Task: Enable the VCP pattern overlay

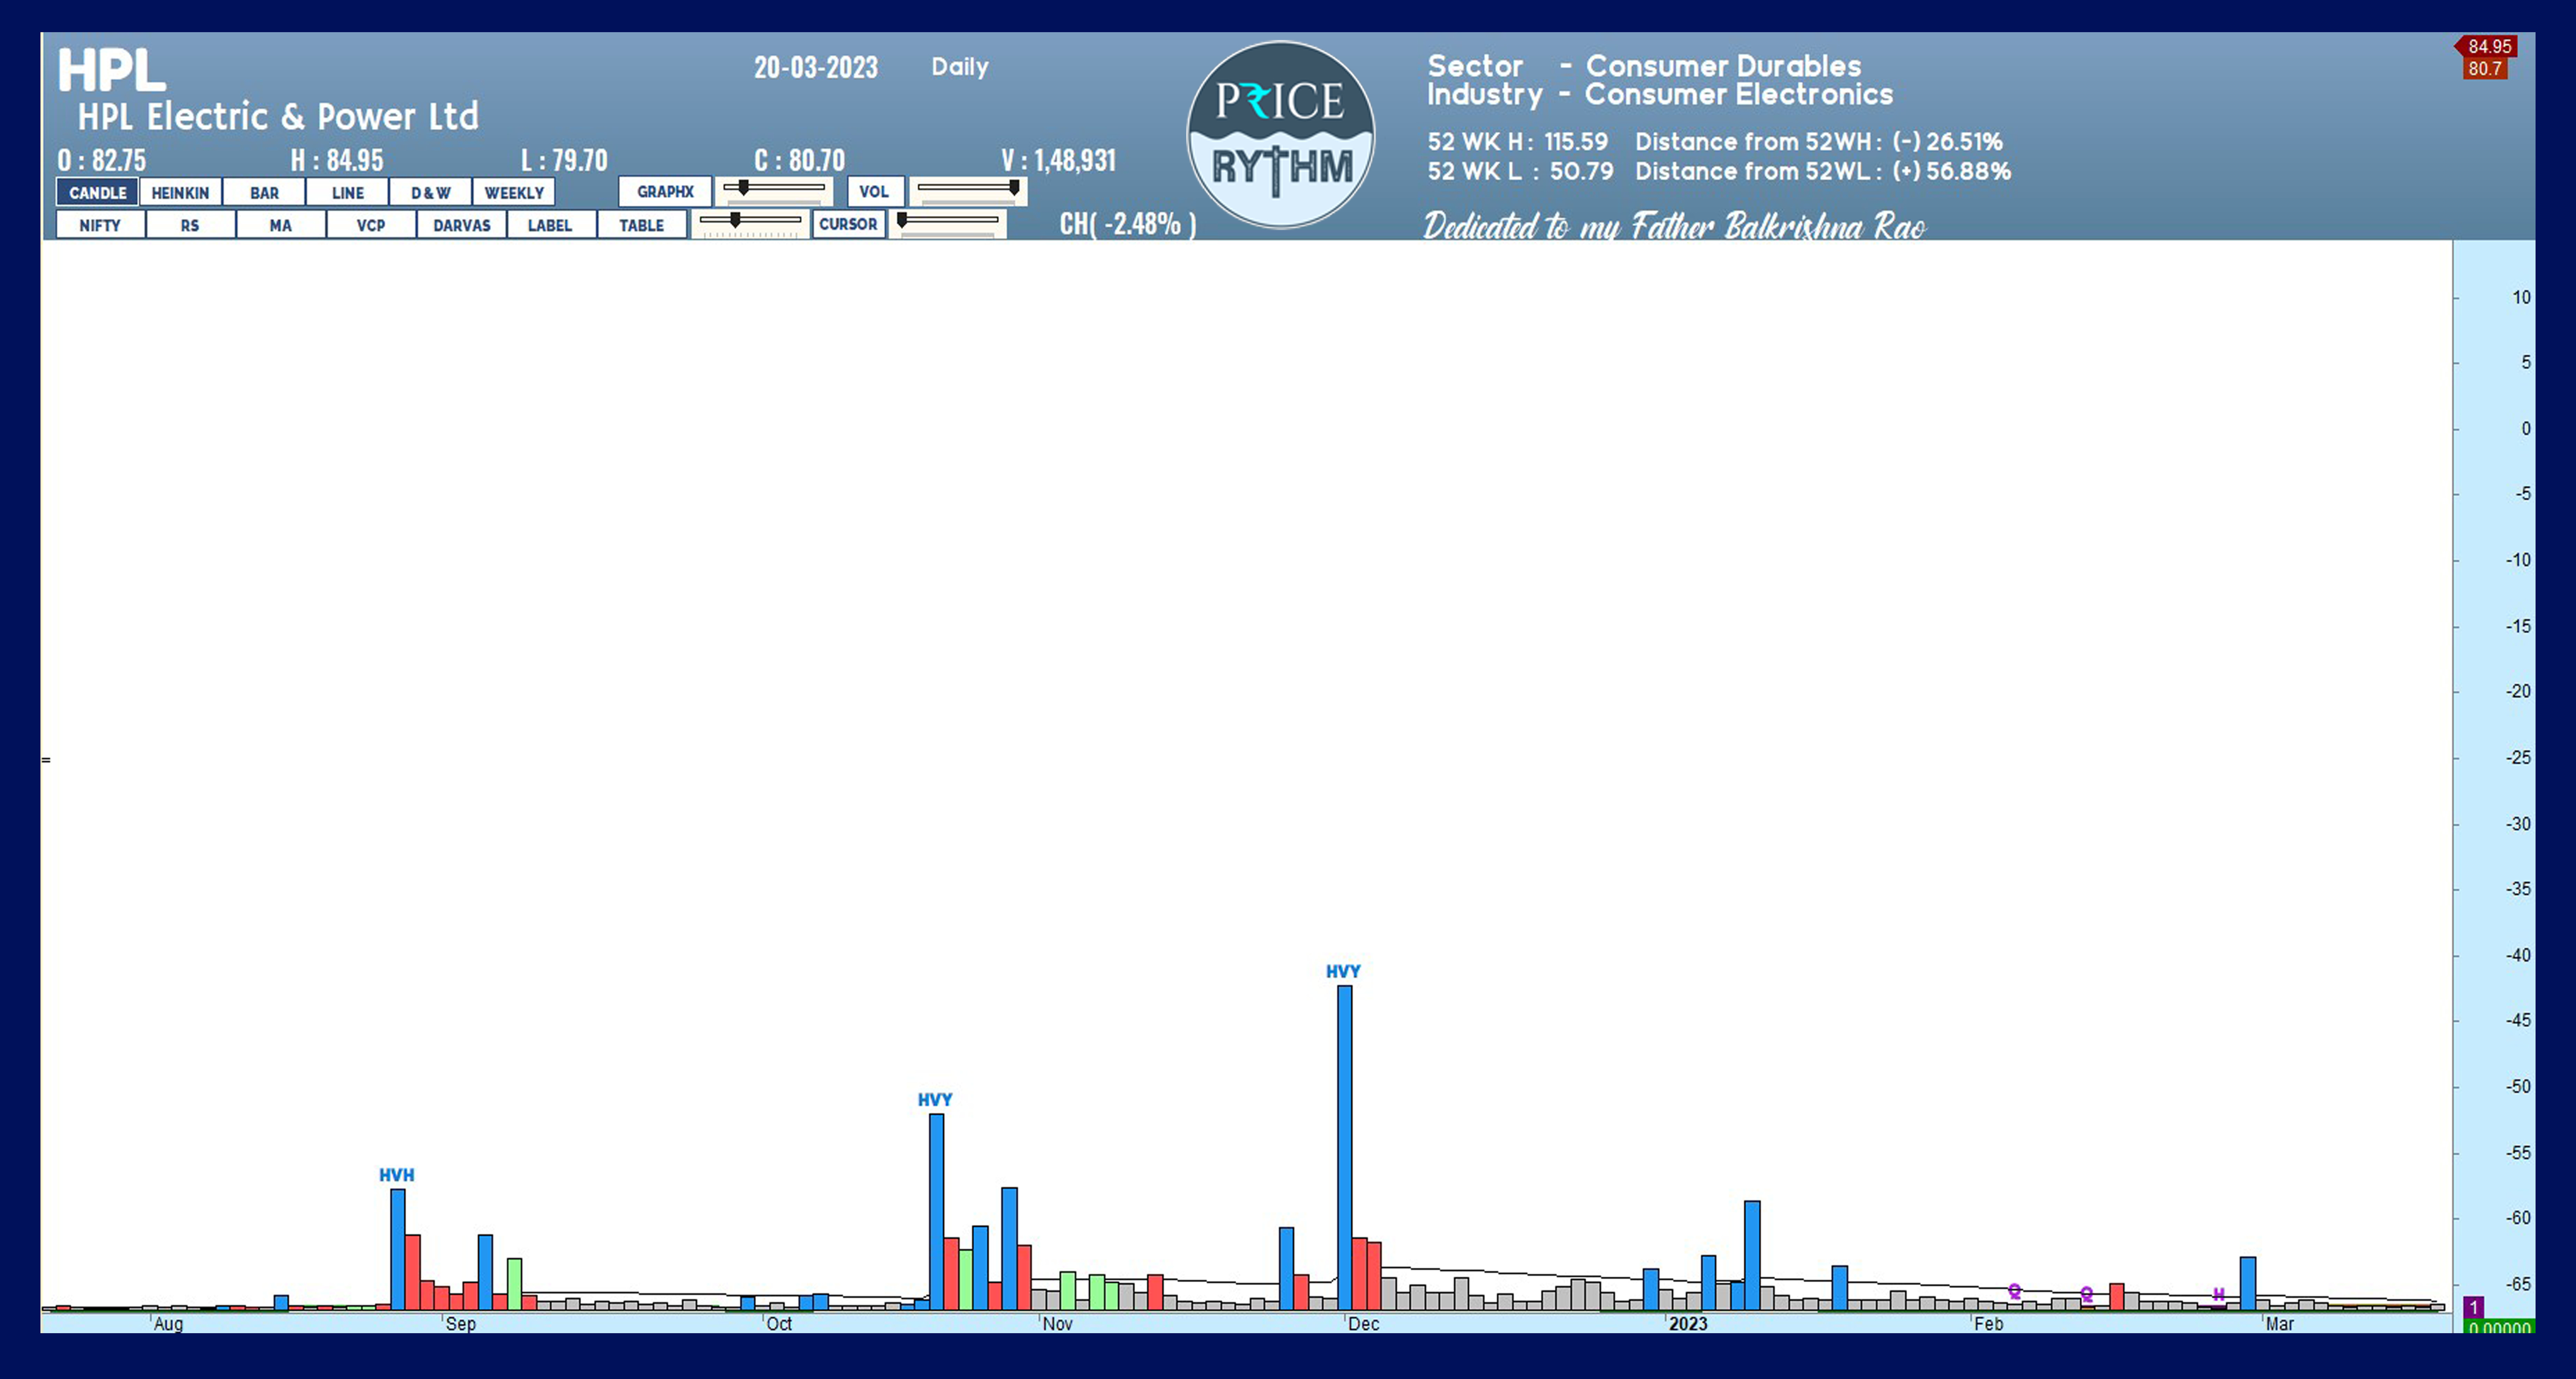Action: tap(371, 225)
